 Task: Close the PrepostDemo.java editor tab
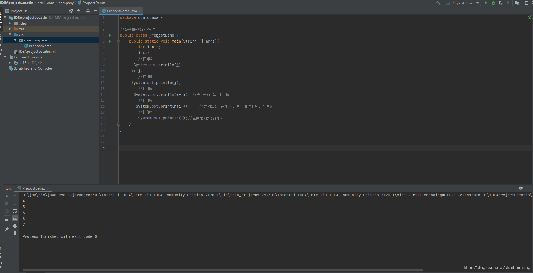(x=140, y=11)
